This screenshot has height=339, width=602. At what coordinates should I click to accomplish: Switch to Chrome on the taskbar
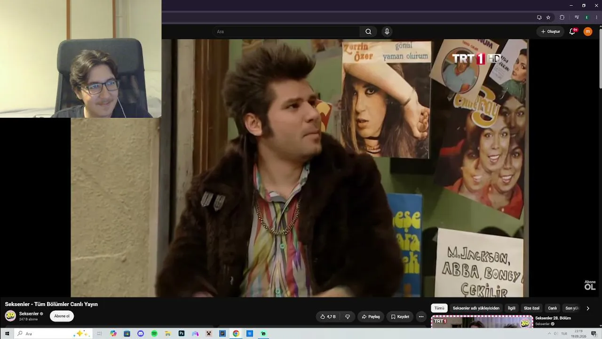[236, 334]
